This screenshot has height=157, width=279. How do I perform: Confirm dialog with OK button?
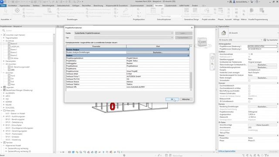(x=172, y=99)
